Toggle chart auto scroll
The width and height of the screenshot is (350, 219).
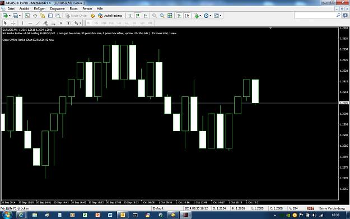[x=179, y=16]
